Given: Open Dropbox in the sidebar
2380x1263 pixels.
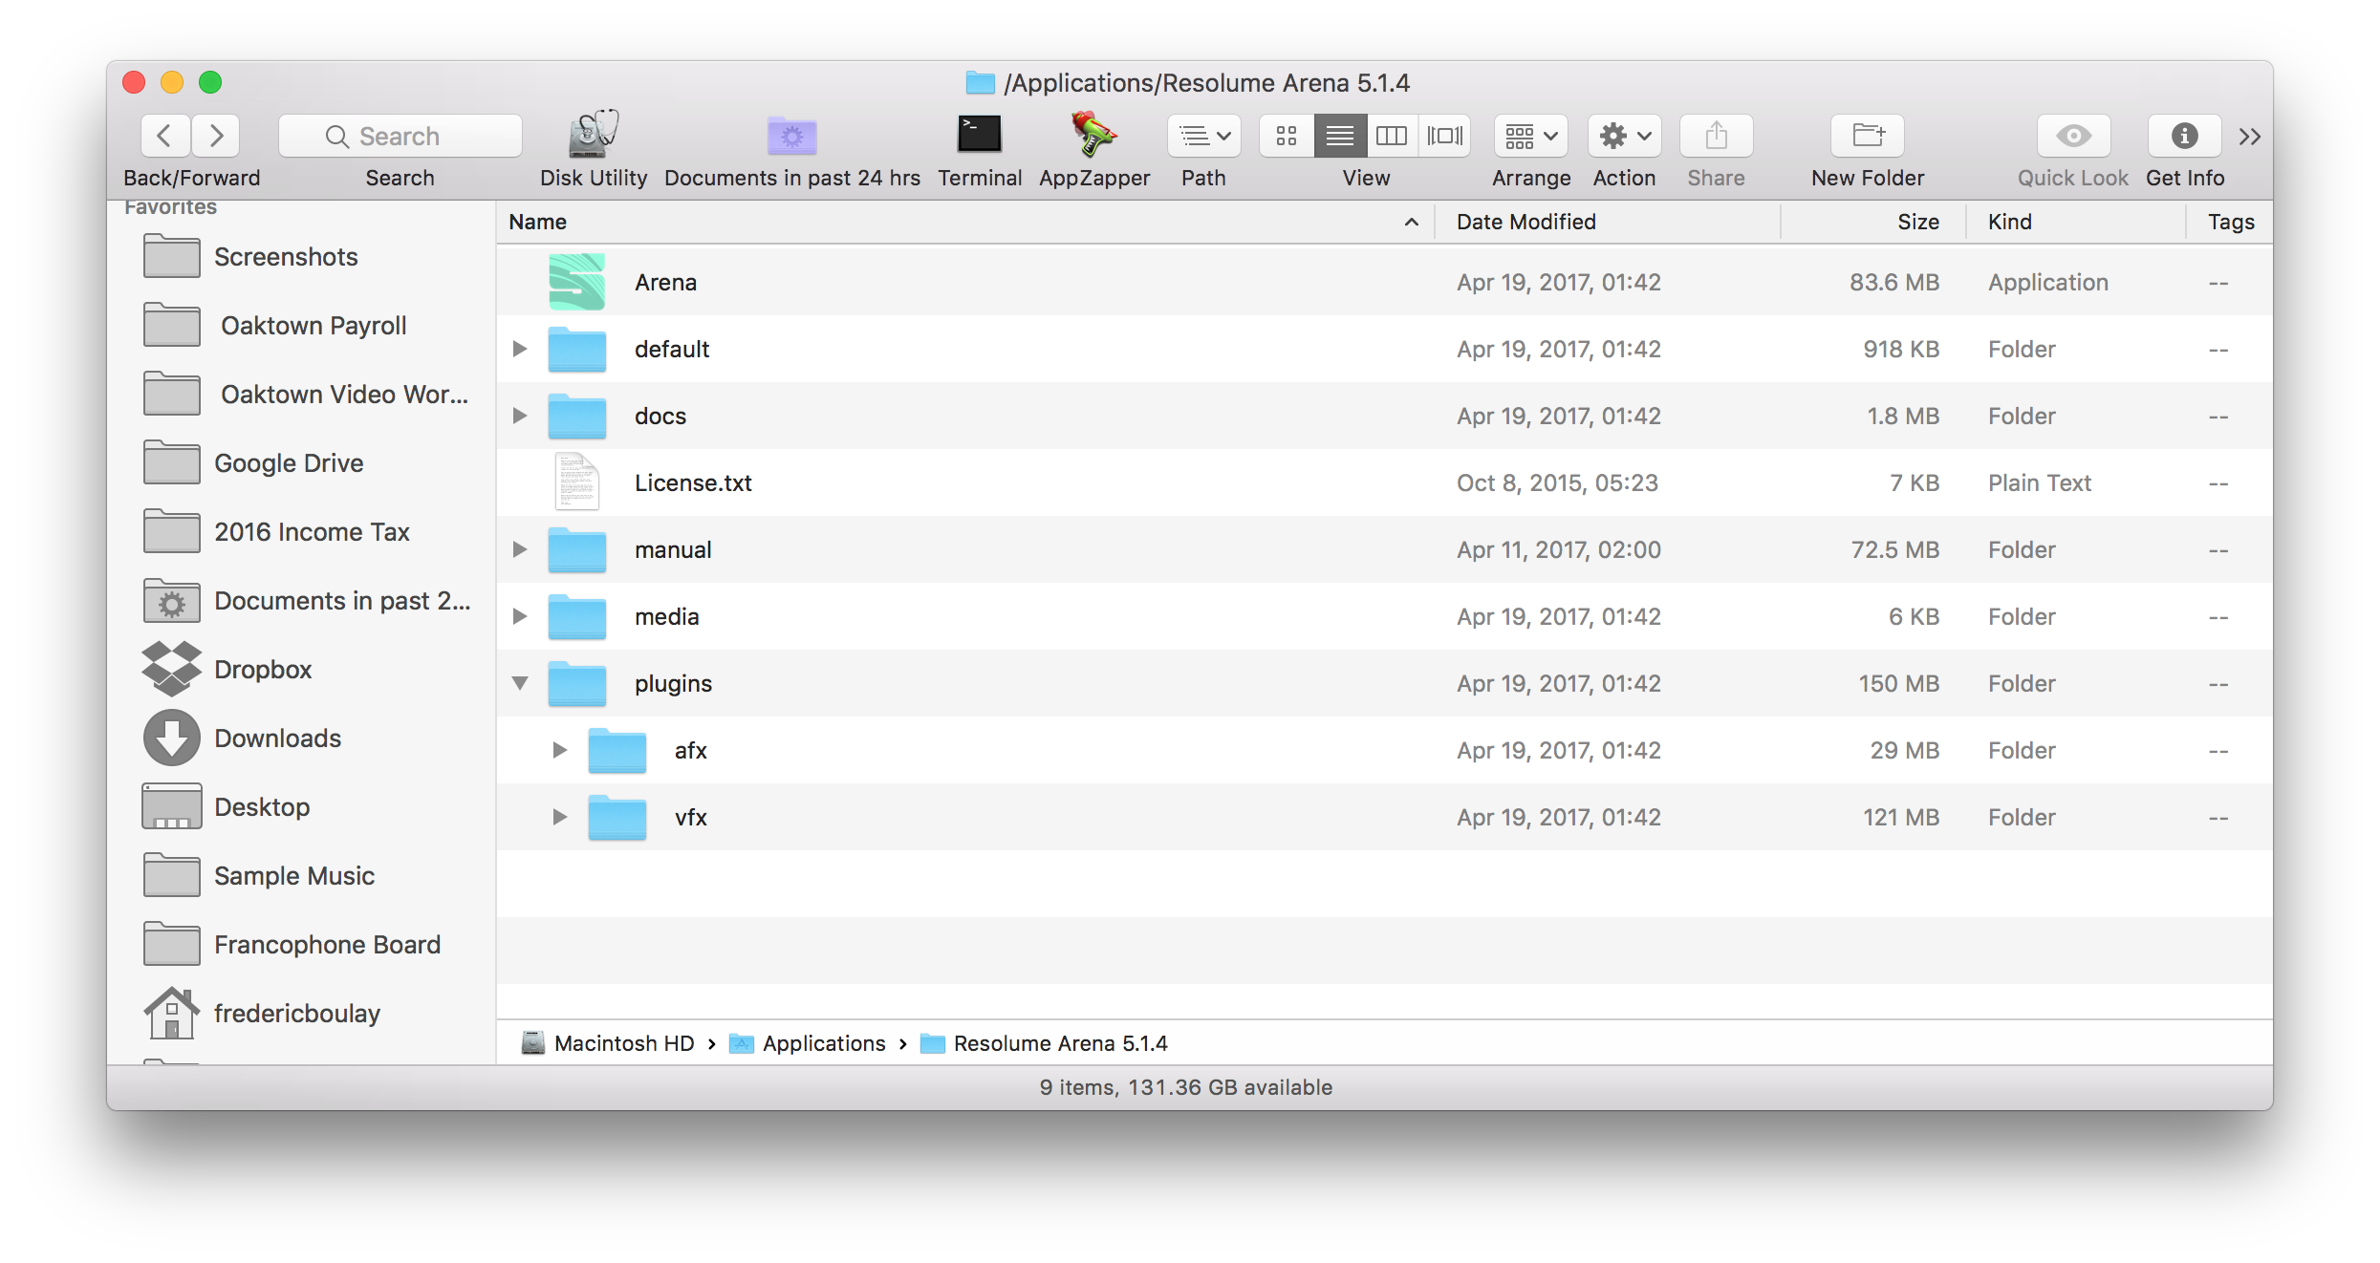Looking at the screenshot, I should coord(263,670).
